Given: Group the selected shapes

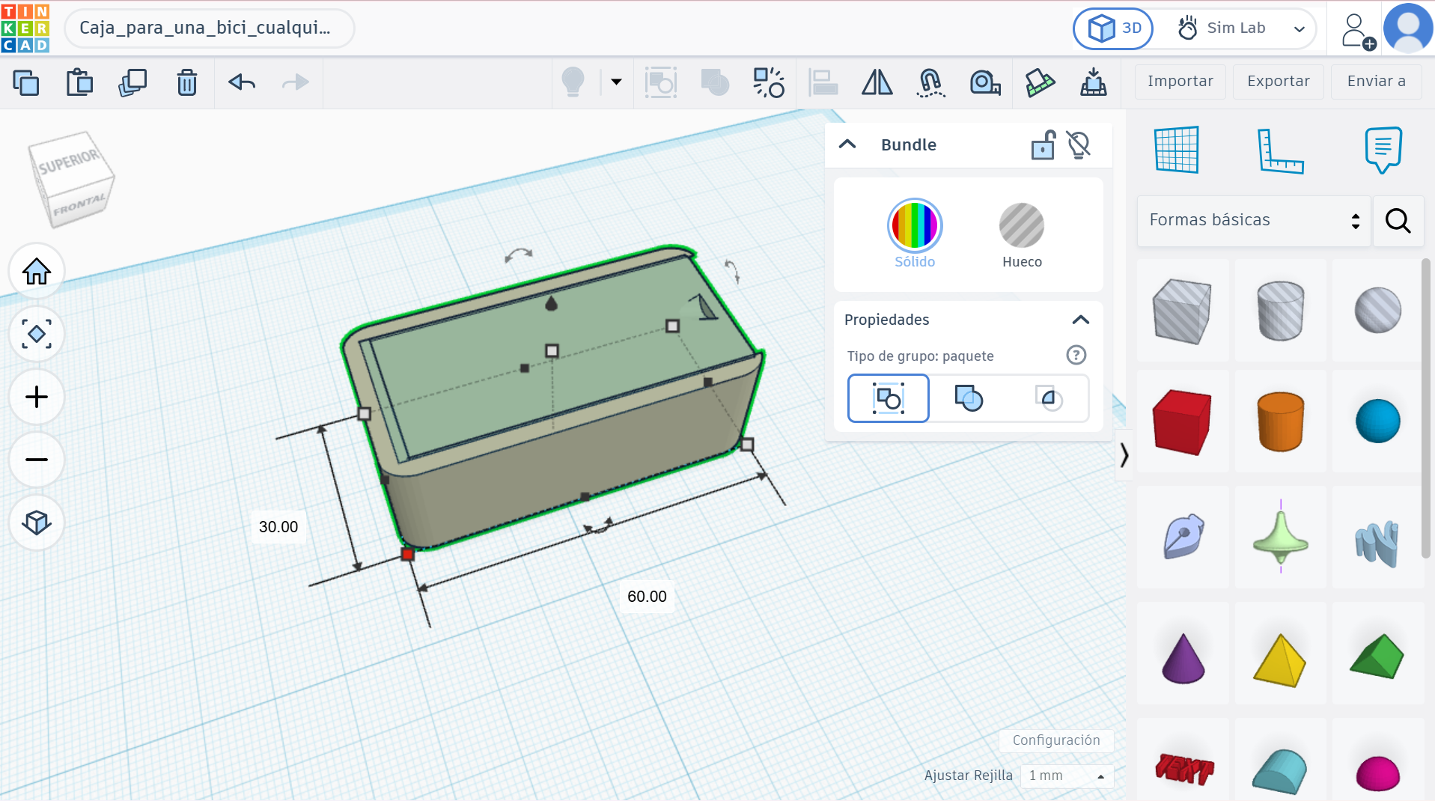Looking at the screenshot, I should (x=661, y=82).
